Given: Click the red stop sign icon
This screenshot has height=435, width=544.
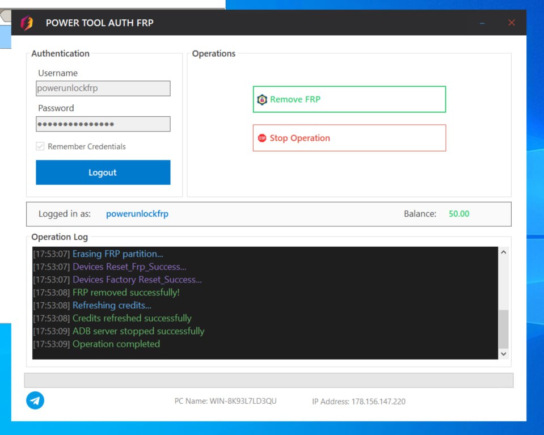Looking at the screenshot, I should (262, 138).
